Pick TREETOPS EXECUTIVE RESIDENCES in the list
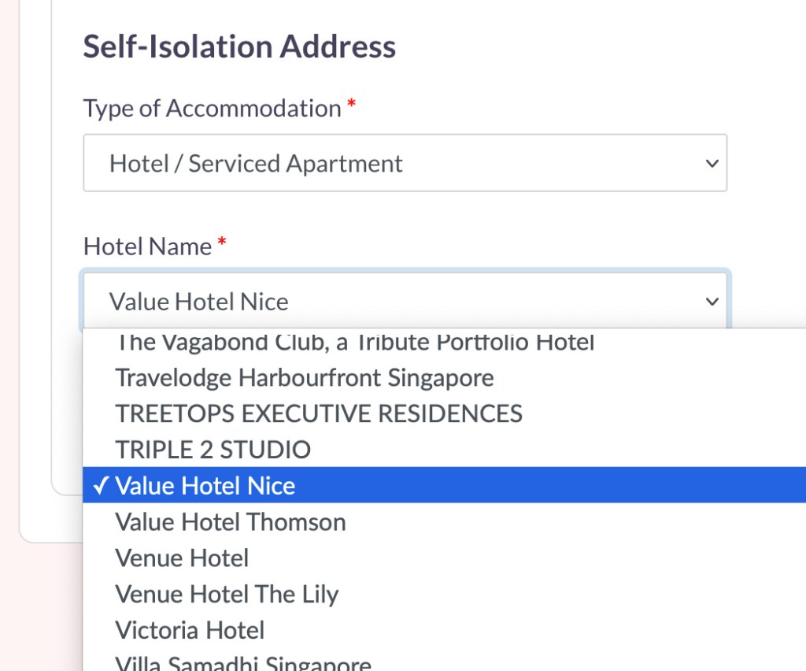This screenshot has height=671, width=806. pyautogui.click(x=319, y=413)
